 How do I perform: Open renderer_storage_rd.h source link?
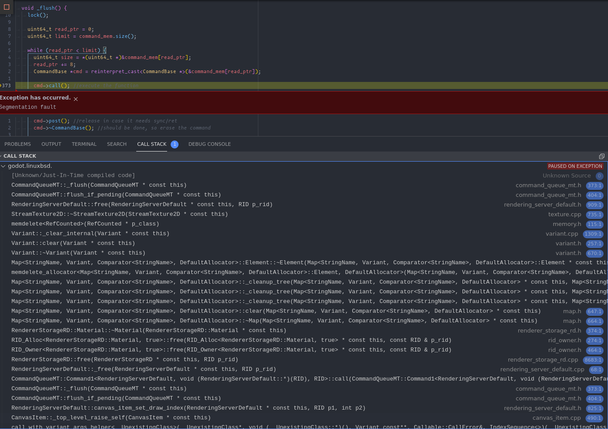pos(549,331)
